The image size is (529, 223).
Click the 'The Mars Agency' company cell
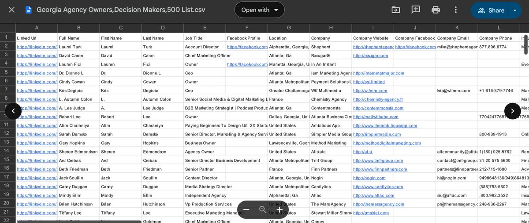point(331,204)
